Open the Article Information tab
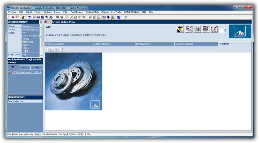 click(67, 44)
